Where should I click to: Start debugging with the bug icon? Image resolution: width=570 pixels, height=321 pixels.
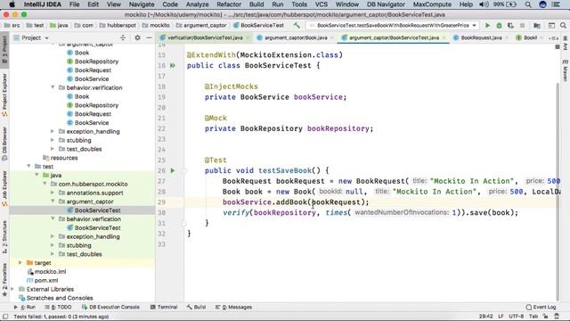tap(499, 25)
